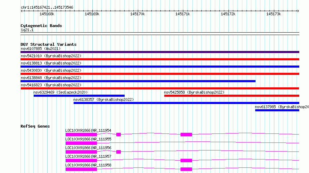Open the RefSeq Genes track title
Screen dimensions: 309x173
[x=35, y=126]
